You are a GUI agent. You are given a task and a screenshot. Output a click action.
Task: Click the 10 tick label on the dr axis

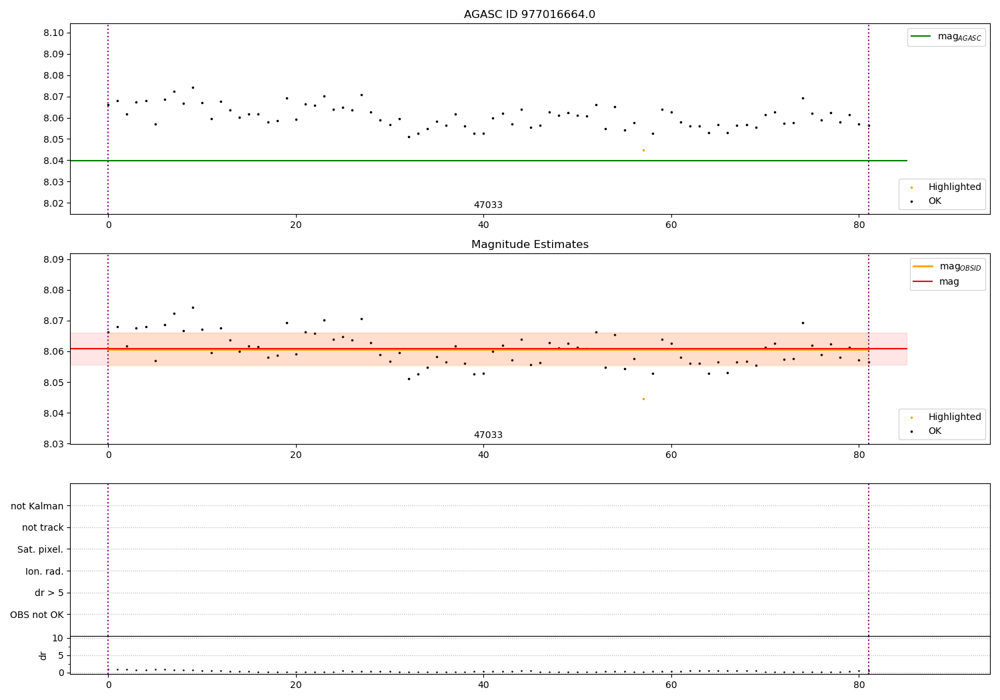[x=58, y=638]
